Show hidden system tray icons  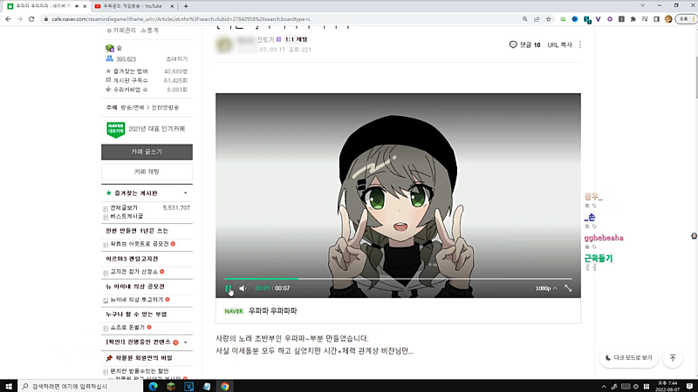coord(604,387)
